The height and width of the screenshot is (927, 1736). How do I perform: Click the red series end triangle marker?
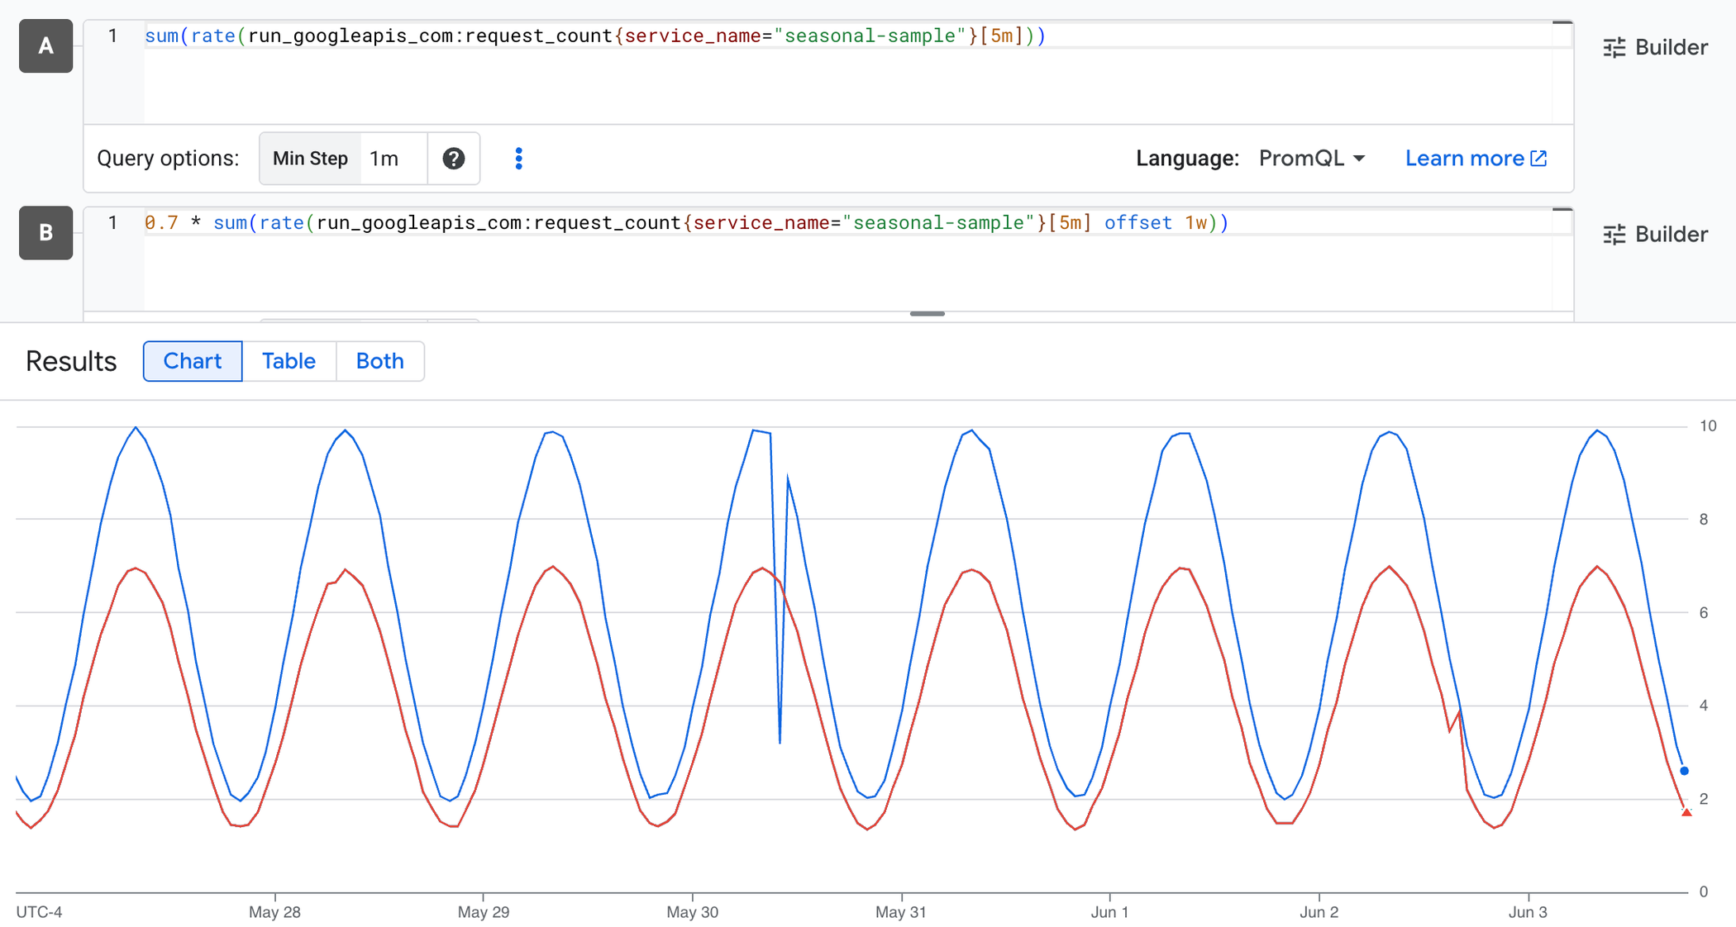1686,813
